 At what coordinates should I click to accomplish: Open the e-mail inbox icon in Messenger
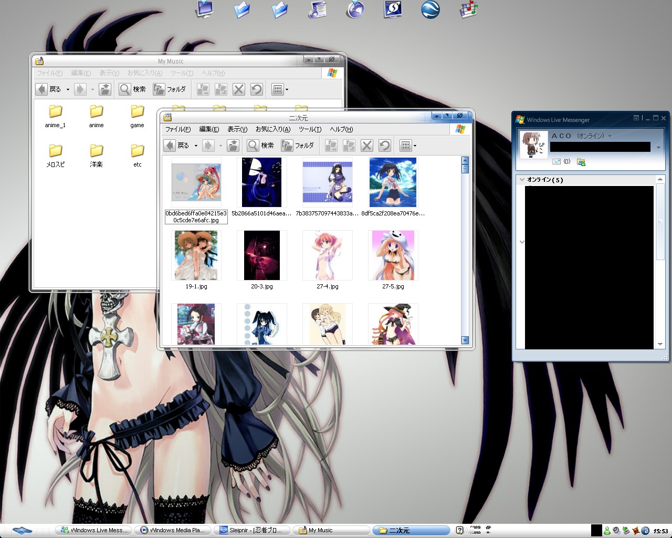click(x=556, y=162)
